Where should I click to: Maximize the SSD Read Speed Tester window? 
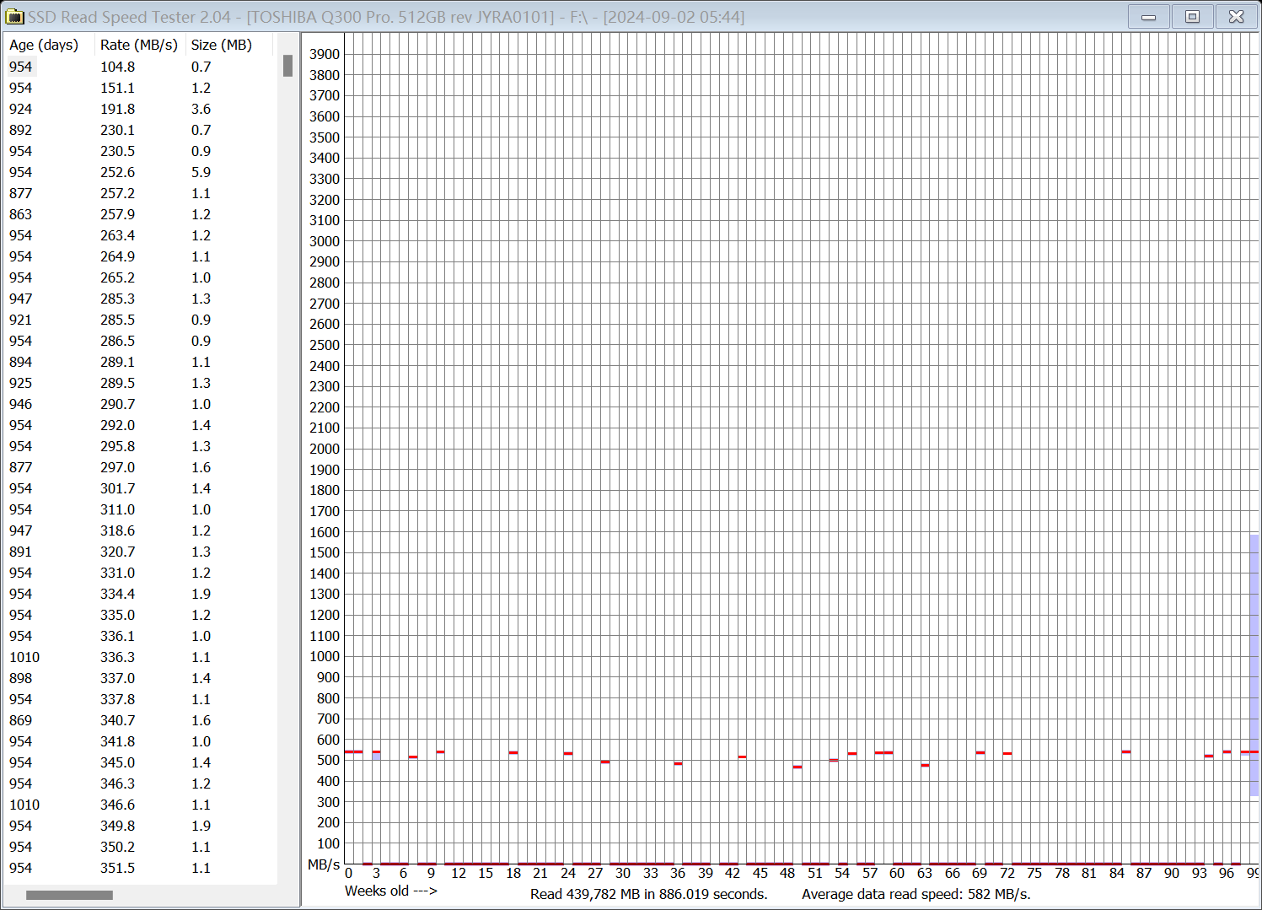(1192, 17)
